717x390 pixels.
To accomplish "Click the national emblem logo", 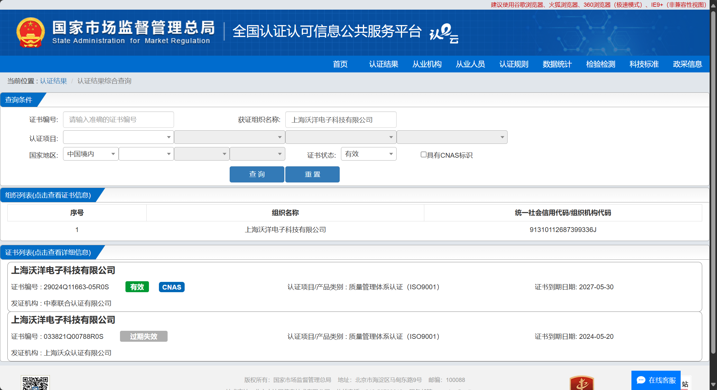I will click(x=31, y=32).
